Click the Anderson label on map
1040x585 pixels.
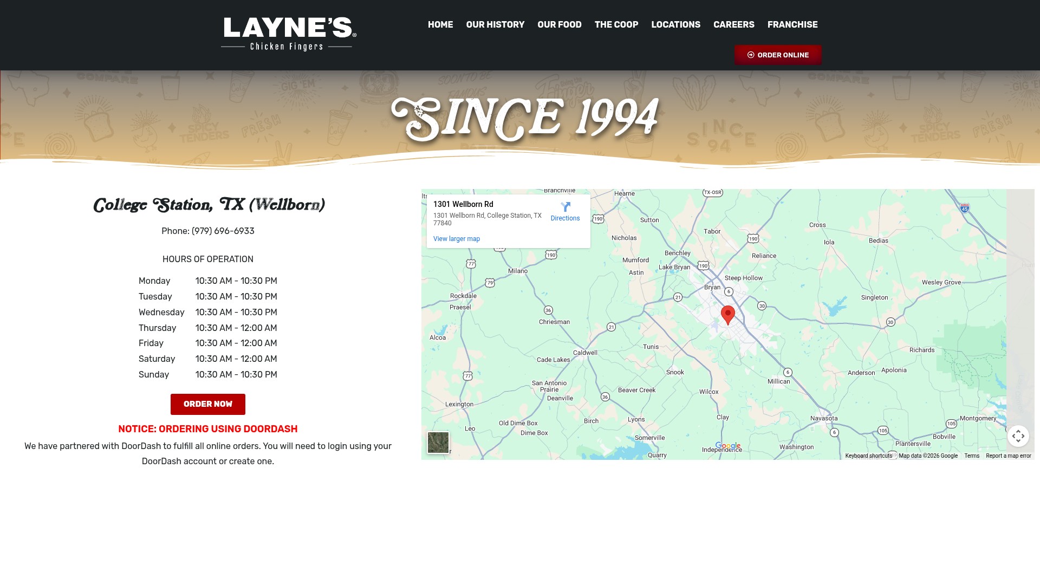click(861, 373)
